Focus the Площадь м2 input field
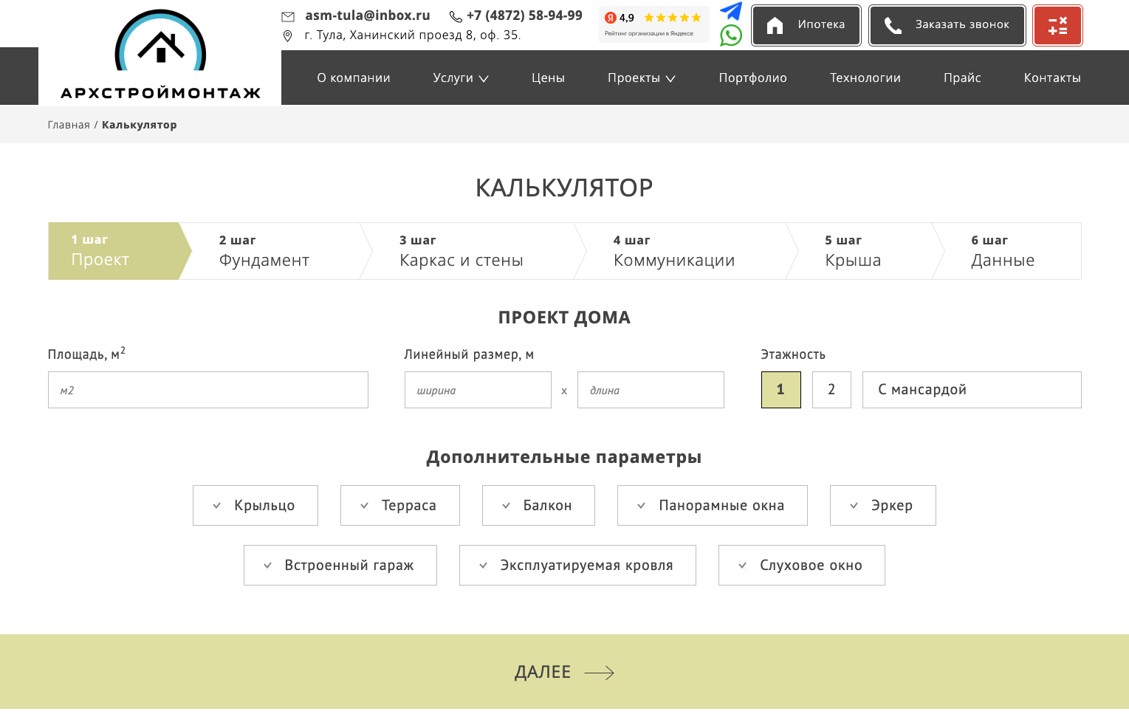Screen dimensions: 1129x714 click(208, 390)
